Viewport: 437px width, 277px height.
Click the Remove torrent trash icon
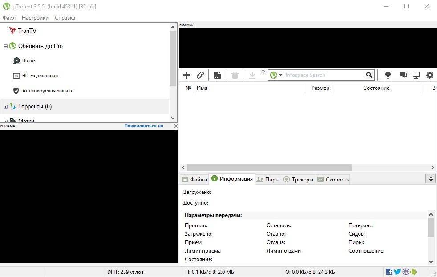(235, 75)
